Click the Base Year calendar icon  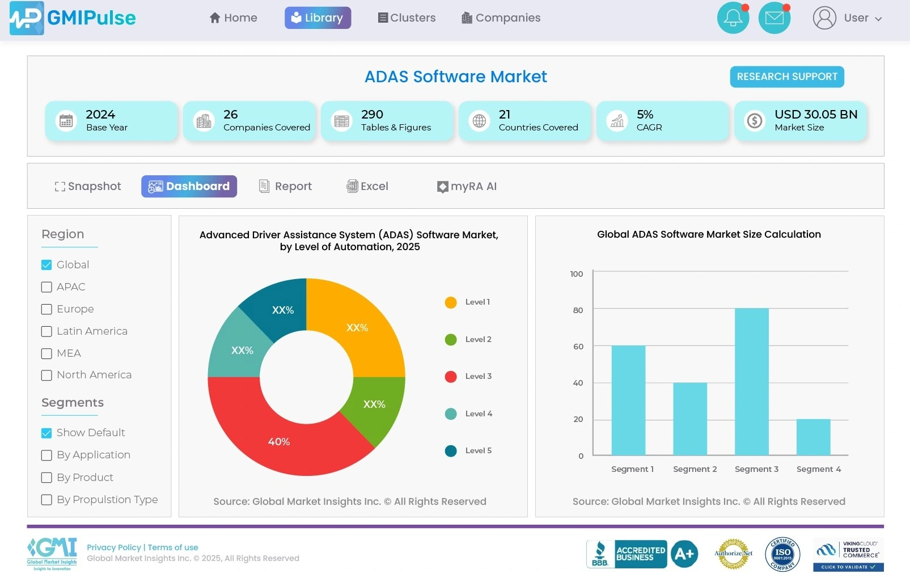(x=66, y=121)
